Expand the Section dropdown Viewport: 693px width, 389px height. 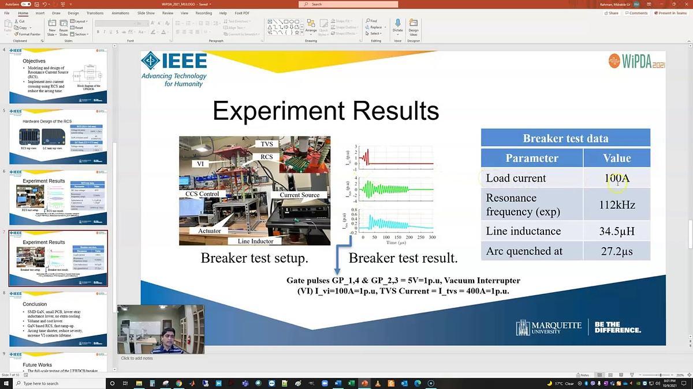click(80, 34)
